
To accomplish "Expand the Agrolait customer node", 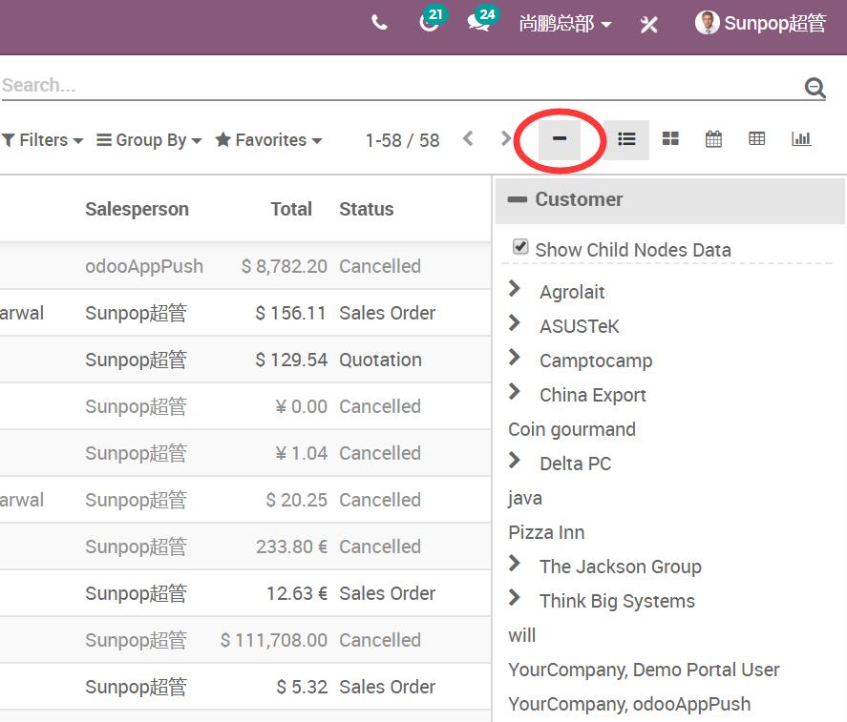I will click(516, 289).
